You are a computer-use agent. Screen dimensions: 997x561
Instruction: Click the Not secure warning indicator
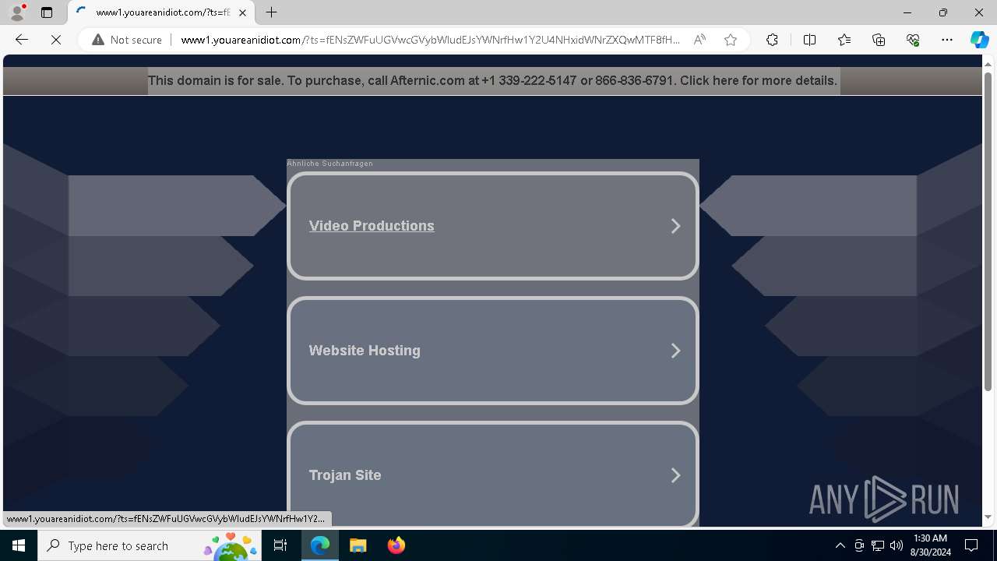127,40
